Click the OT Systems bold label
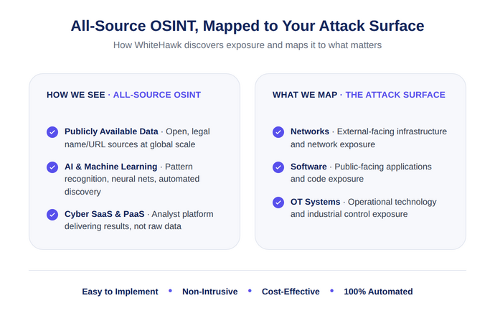This screenshot has height=316, width=495. (316, 202)
